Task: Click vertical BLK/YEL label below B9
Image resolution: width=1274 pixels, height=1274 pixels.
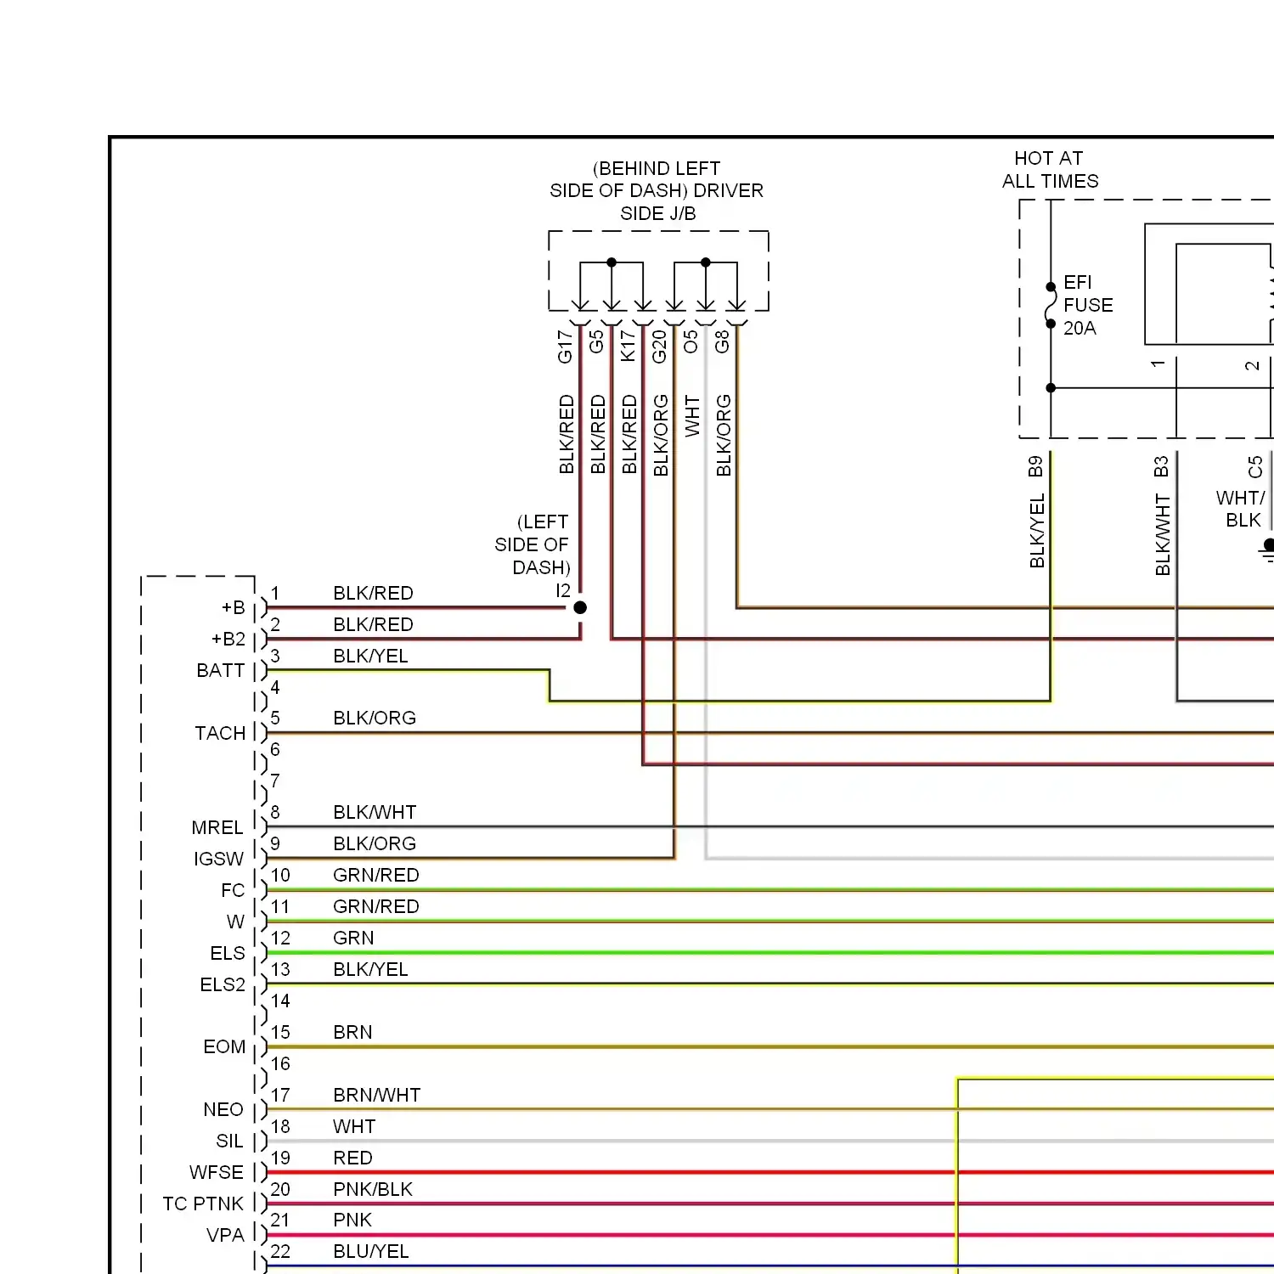Action: (x=1037, y=531)
